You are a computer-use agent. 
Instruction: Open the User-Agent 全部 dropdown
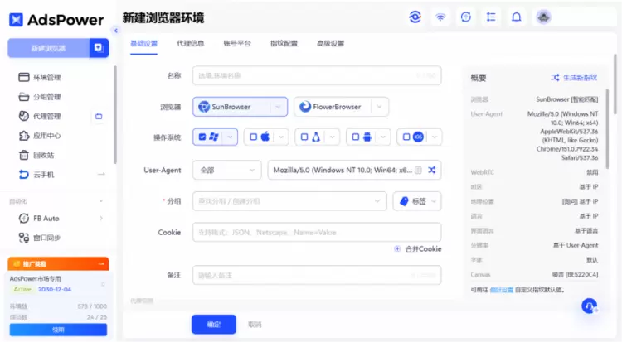(227, 170)
